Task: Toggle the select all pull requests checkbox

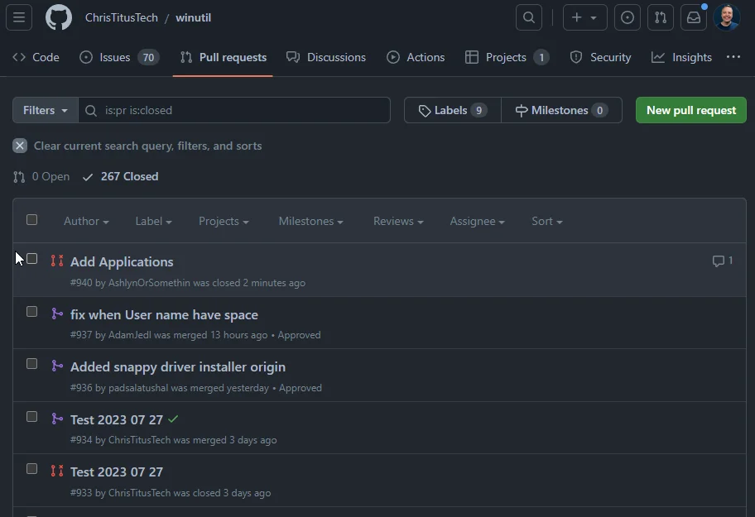Action: [31, 220]
